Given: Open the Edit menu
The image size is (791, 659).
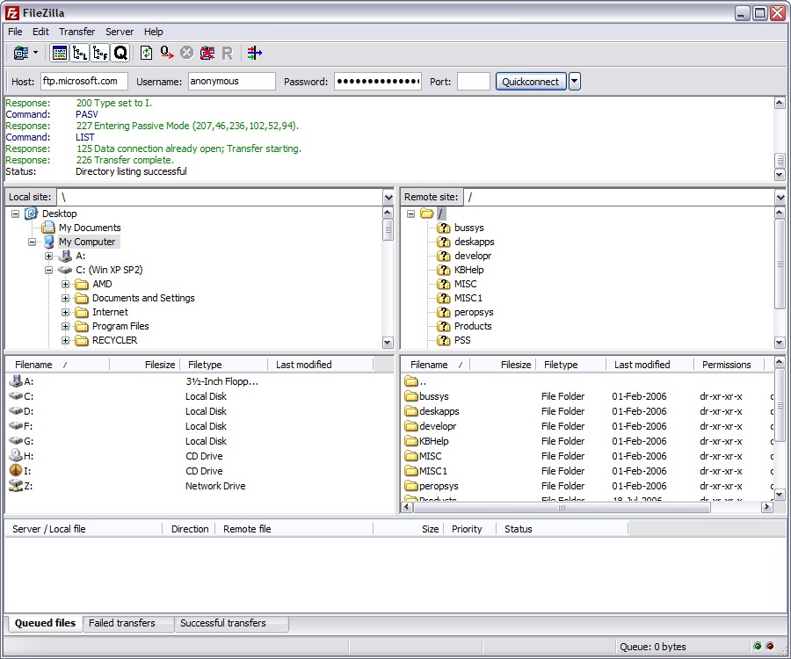Looking at the screenshot, I should pos(40,32).
